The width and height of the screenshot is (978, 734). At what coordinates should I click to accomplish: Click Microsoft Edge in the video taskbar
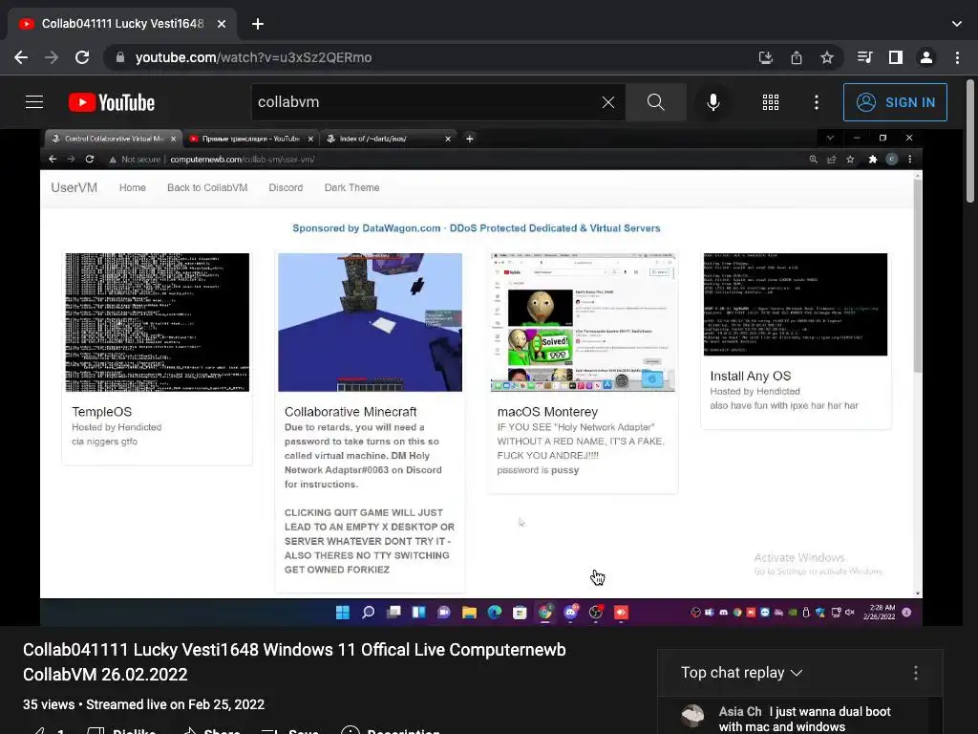pyautogui.click(x=495, y=613)
